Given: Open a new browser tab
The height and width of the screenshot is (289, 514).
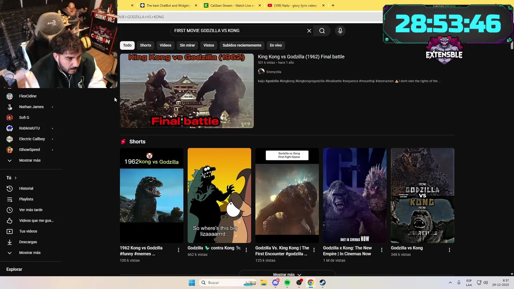Looking at the screenshot, I should [333, 6].
